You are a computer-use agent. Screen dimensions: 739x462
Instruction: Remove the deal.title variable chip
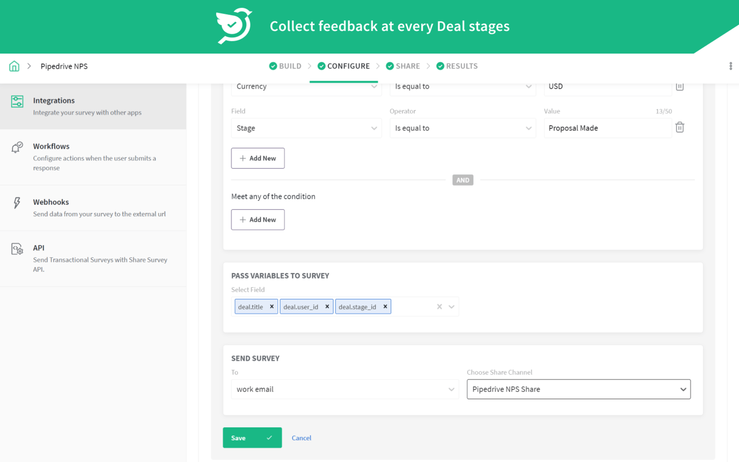point(272,306)
